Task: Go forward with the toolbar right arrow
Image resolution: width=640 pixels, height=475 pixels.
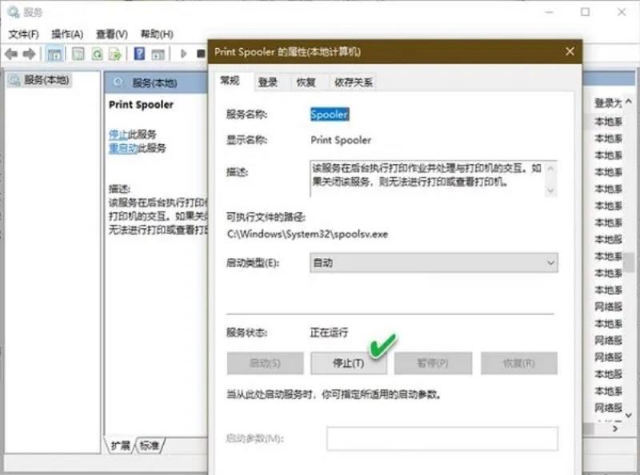Action: [29, 54]
